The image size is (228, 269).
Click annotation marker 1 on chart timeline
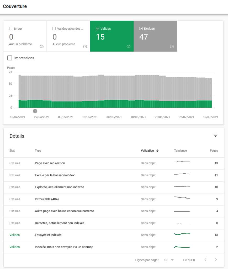click(35, 111)
